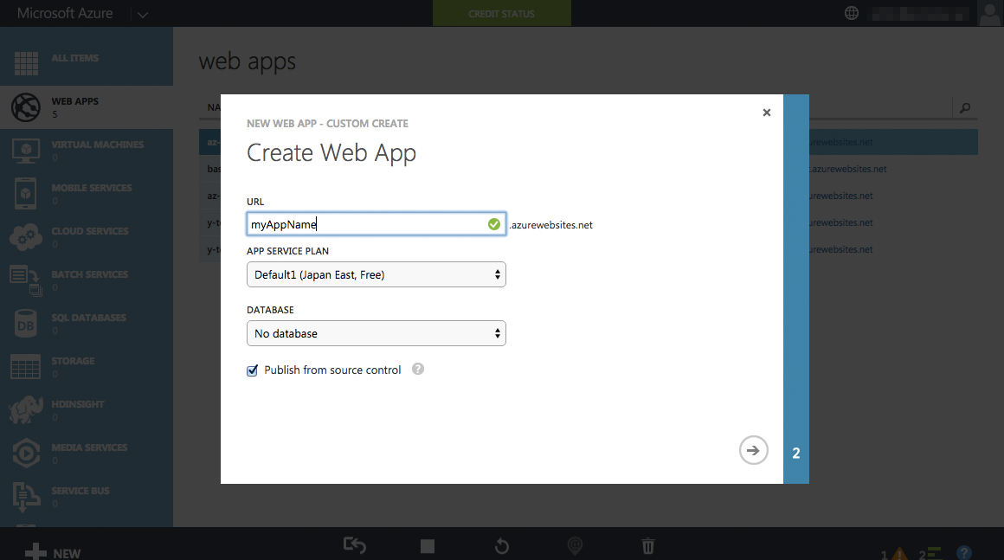Image resolution: width=1004 pixels, height=560 pixels.
Task: Open Batch Services icon
Action: (x=26, y=280)
